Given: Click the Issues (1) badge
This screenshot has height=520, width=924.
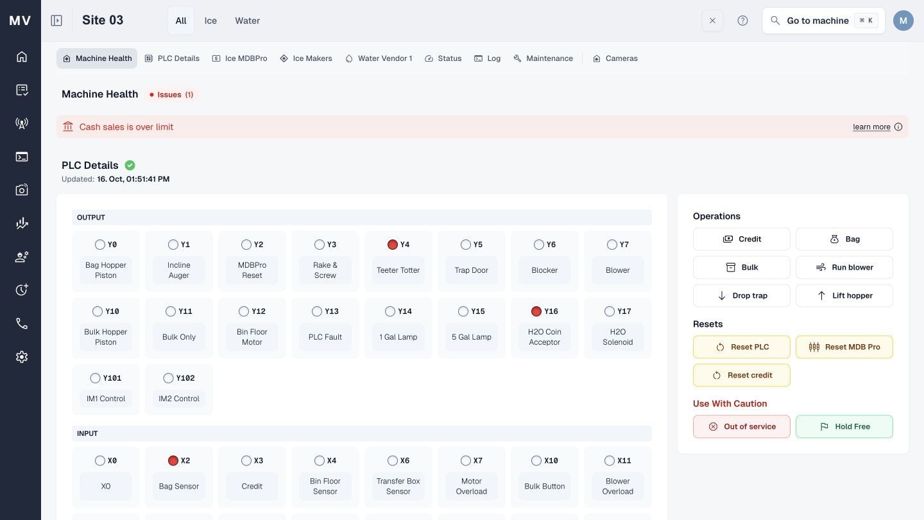Looking at the screenshot, I should [x=171, y=94].
